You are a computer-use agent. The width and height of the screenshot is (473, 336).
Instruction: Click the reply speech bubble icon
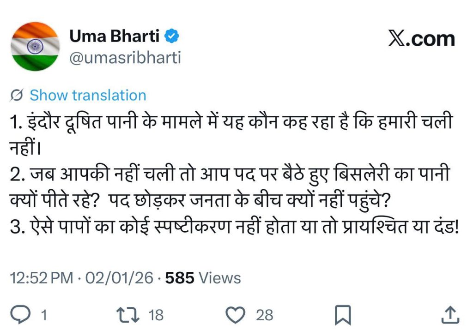(20, 315)
